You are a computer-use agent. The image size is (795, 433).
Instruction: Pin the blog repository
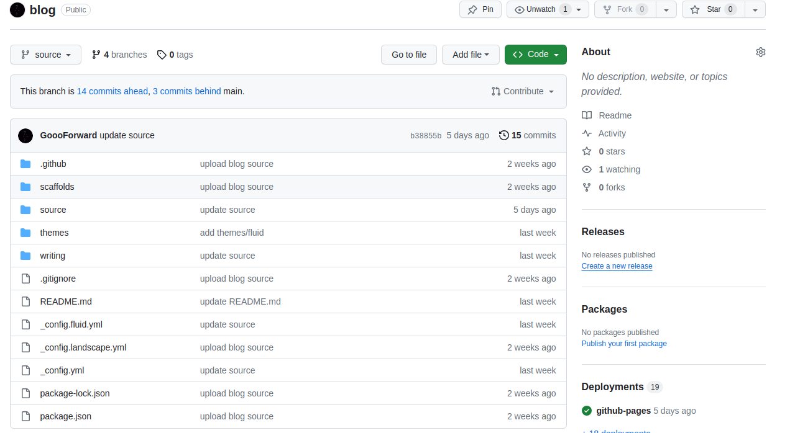(480, 9)
